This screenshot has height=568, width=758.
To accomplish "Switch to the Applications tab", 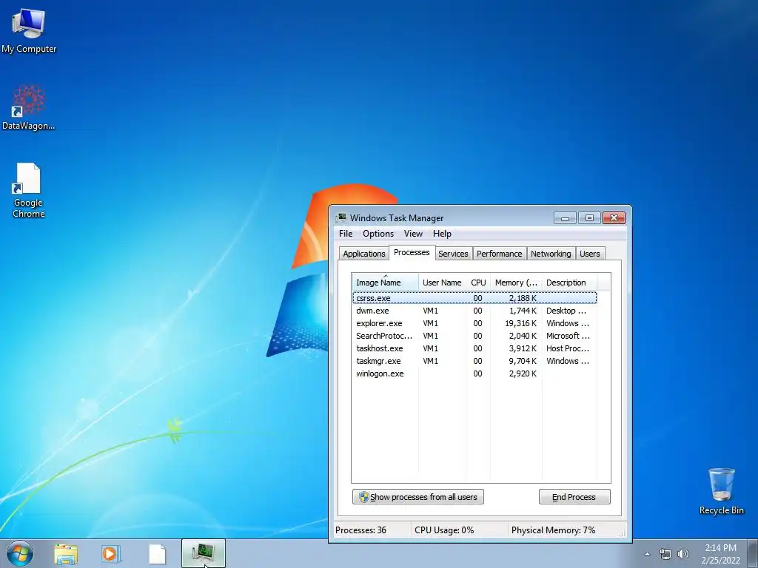I will coord(364,254).
